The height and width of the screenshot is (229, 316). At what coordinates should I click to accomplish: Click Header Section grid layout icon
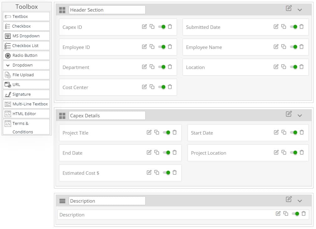click(x=62, y=10)
